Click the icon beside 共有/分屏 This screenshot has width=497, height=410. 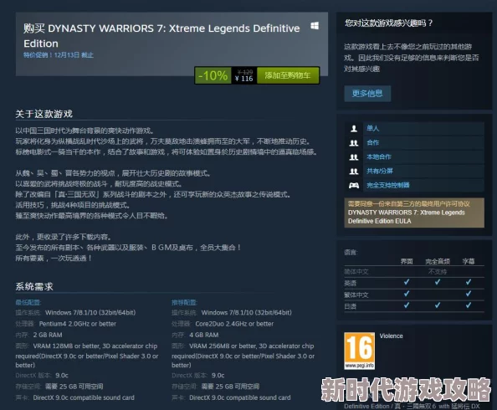tap(354, 172)
